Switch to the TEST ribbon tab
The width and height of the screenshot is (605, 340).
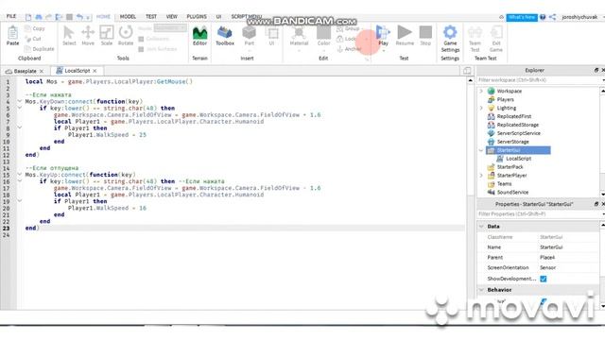pos(151,17)
